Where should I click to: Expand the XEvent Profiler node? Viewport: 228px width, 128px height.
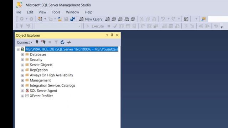tap(22, 96)
